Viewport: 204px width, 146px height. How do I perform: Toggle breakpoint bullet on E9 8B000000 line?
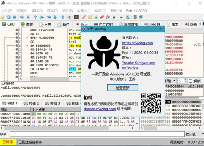tap(17, 46)
